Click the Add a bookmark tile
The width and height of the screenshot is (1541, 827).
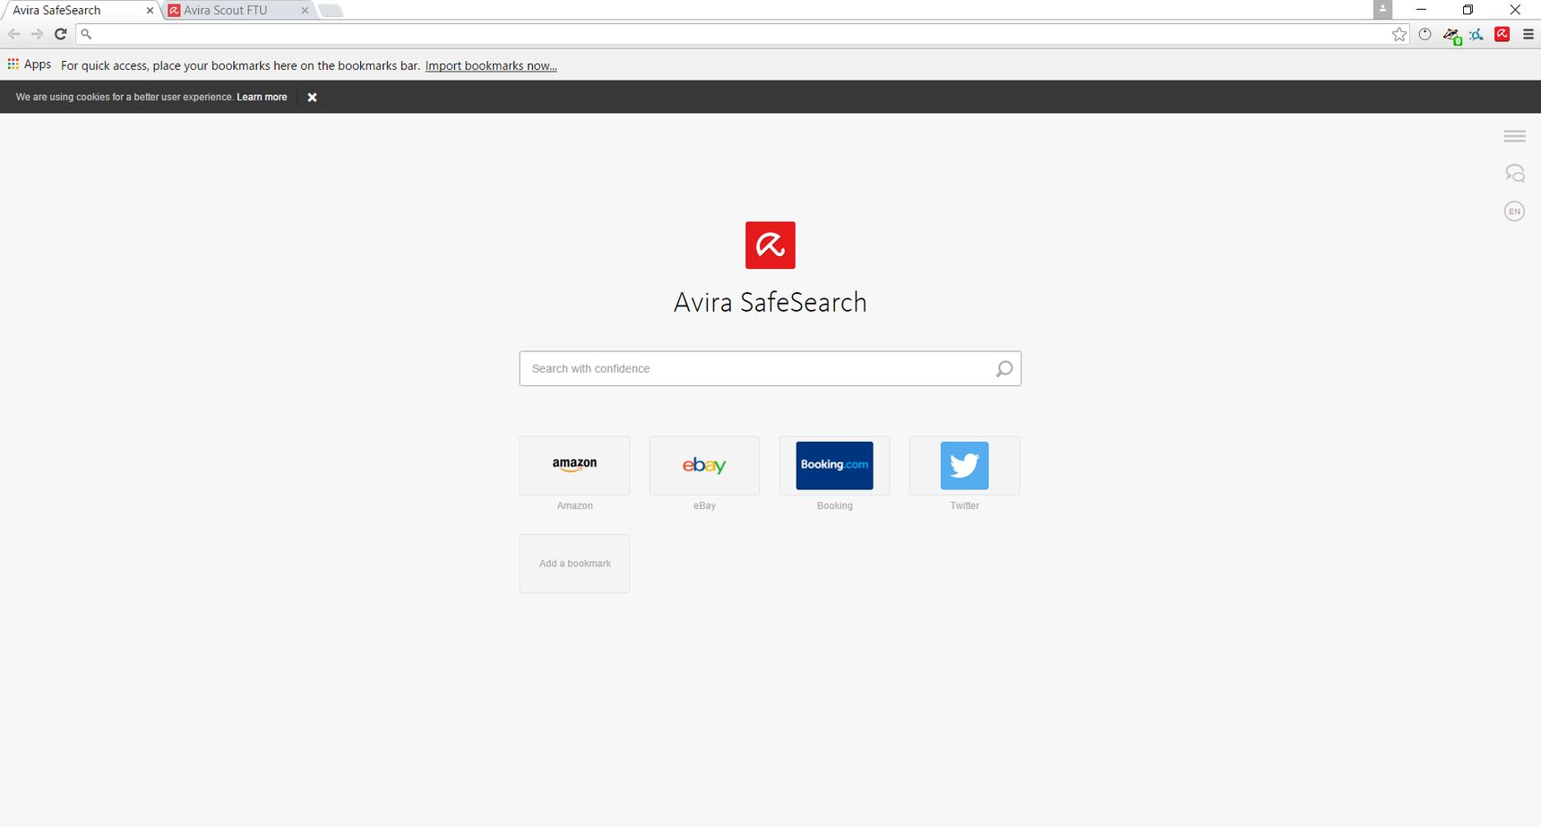[574, 564]
